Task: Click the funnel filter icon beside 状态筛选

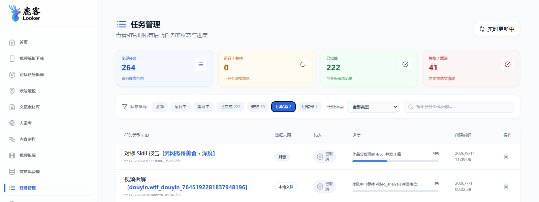Action: point(125,107)
